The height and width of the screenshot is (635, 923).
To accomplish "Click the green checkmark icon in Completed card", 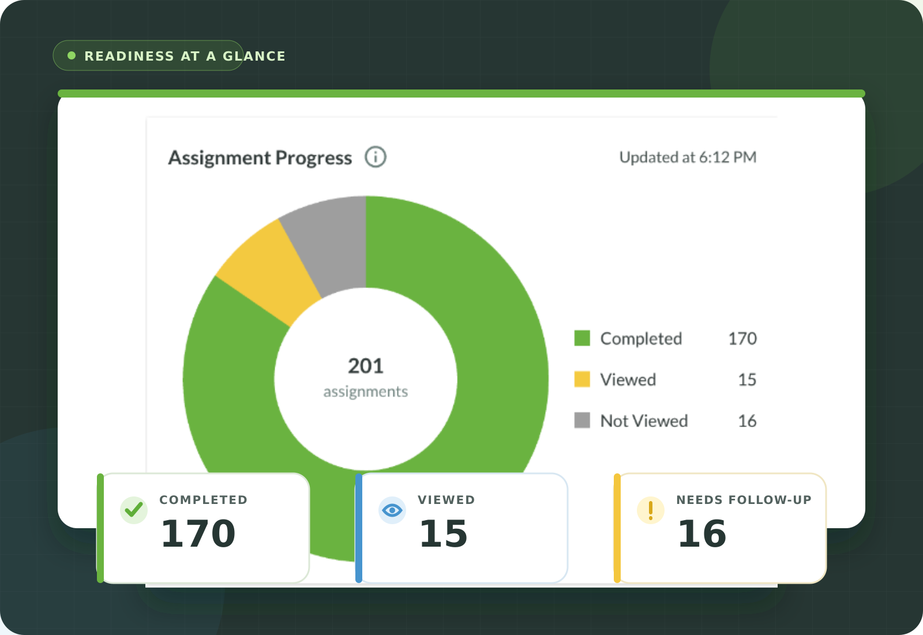I will pos(134,510).
